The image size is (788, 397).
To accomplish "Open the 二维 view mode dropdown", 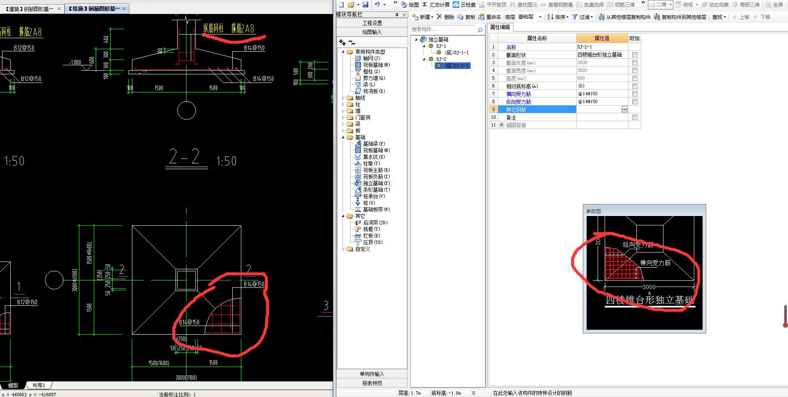I will pyautogui.click(x=670, y=5).
